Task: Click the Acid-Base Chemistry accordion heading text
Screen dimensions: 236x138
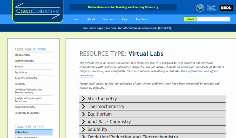Action: 109,122
